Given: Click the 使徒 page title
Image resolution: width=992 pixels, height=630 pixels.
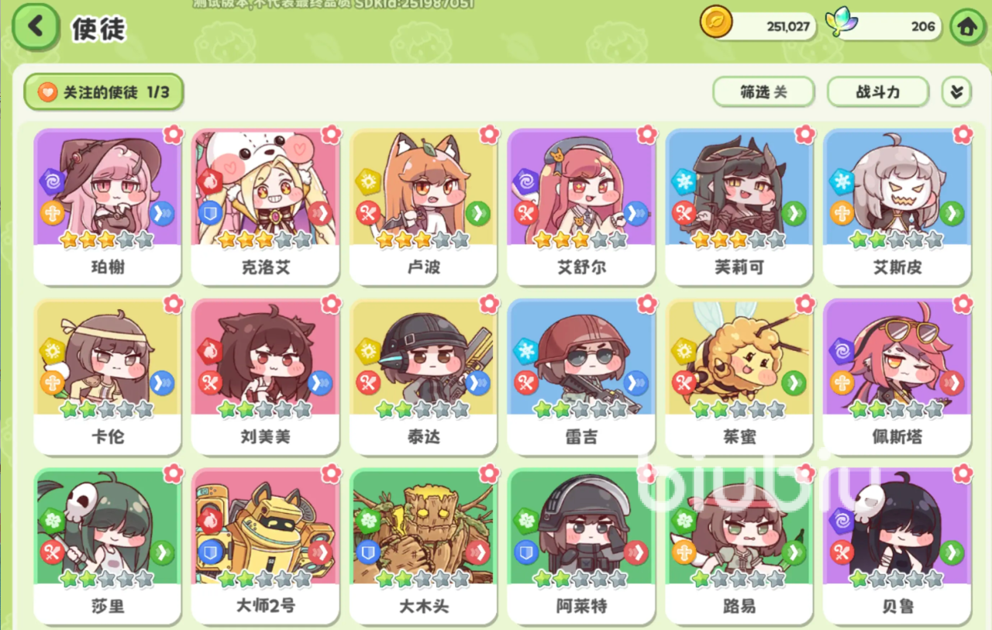Looking at the screenshot, I should 98,29.
